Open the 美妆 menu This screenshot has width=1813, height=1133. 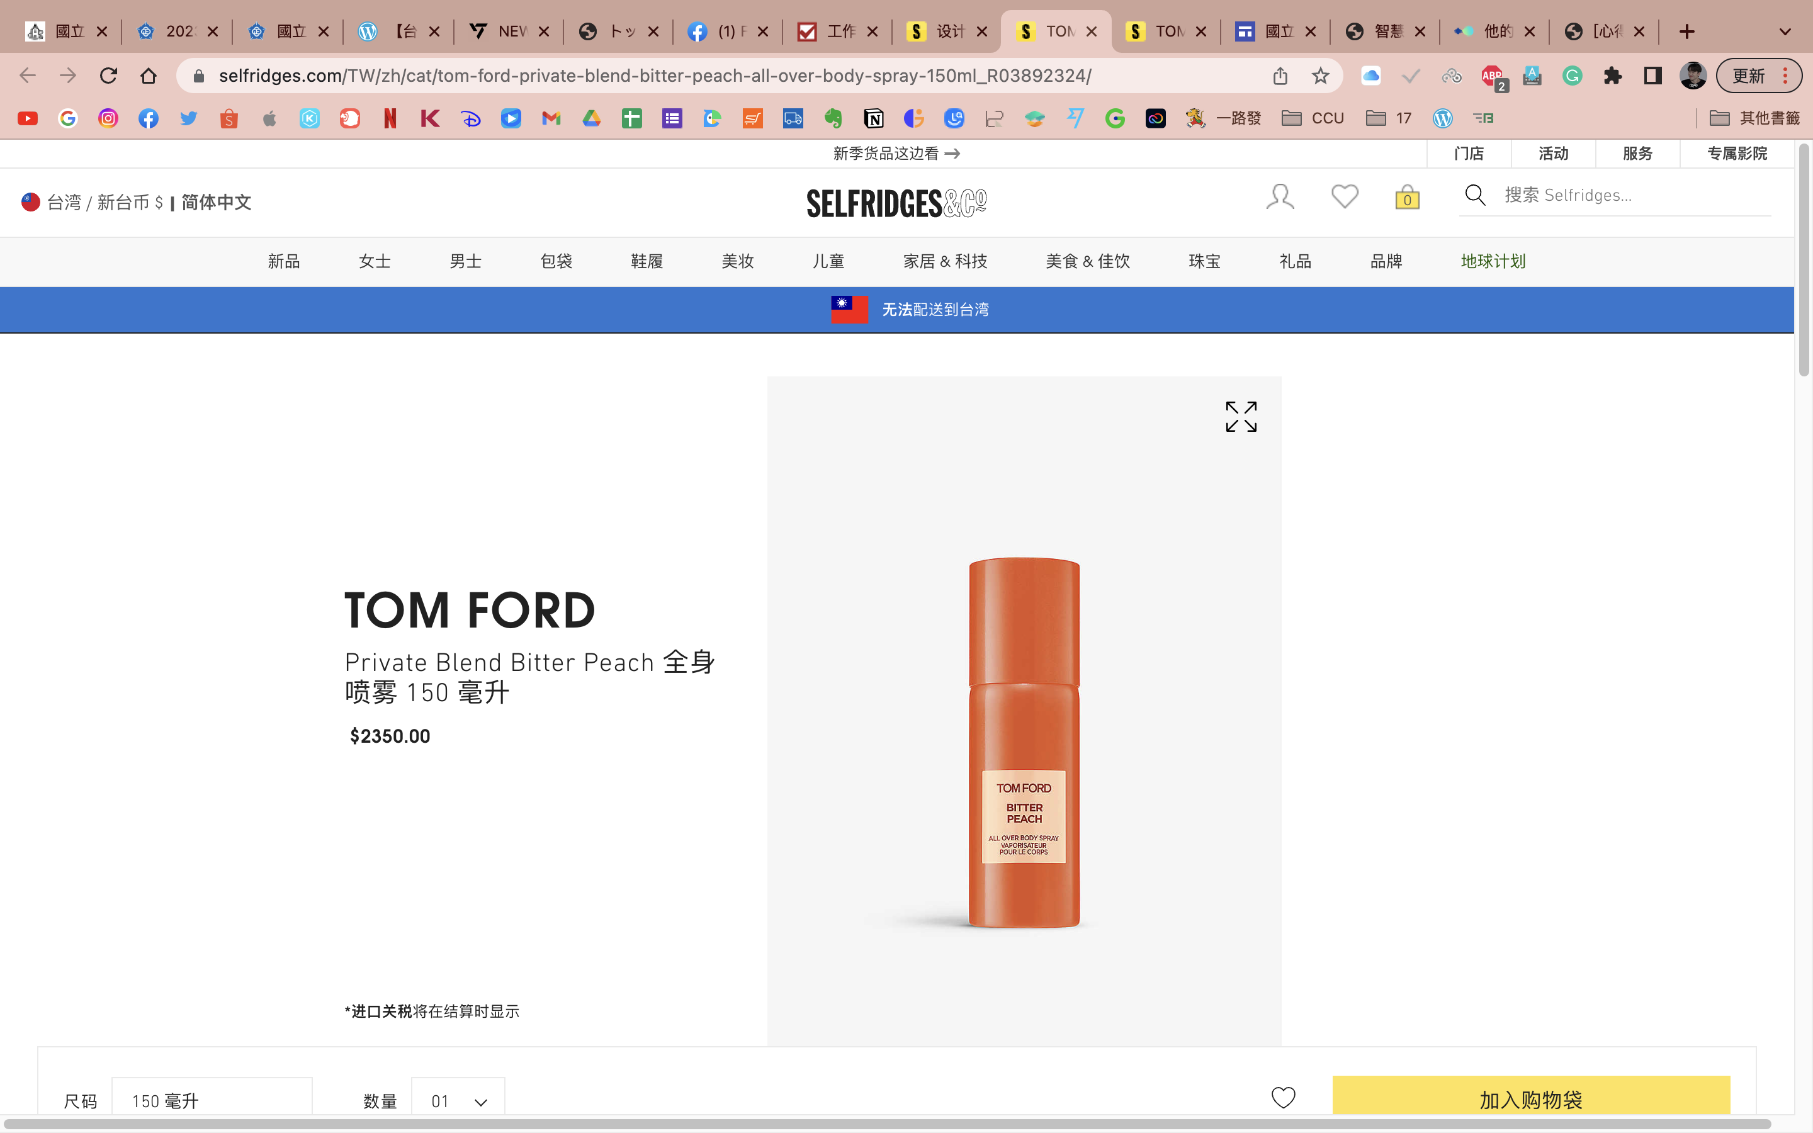tap(737, 261)
